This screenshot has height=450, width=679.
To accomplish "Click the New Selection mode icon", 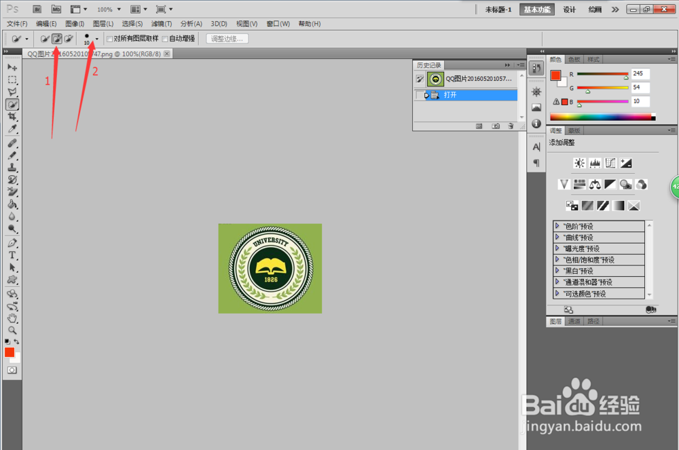I will pyautogui.click(x=45, y=39).
